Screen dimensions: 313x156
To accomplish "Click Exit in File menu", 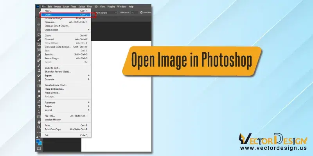I will point(66,135).
